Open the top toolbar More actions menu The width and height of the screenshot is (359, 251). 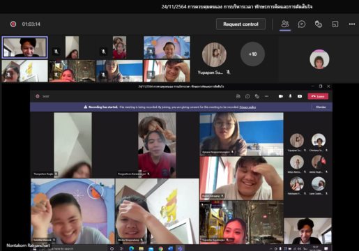352,24
